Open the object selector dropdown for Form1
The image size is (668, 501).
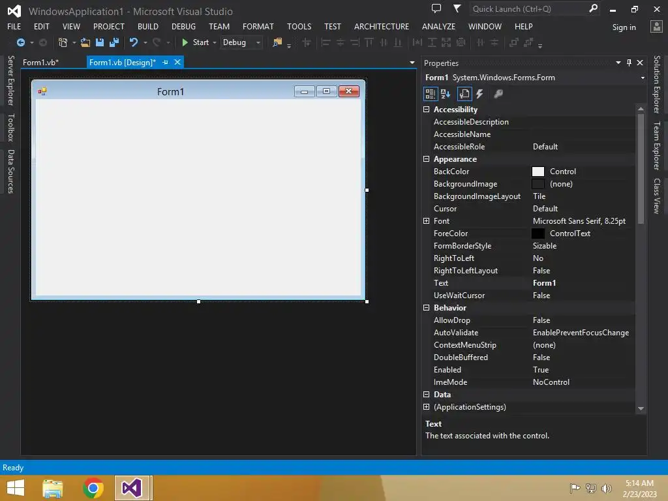coord(643,78)
